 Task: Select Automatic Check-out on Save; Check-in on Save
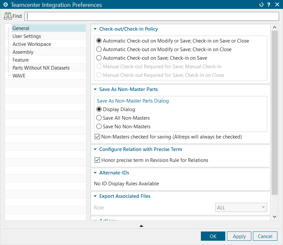pyautogui.click(x=99, y=58)
